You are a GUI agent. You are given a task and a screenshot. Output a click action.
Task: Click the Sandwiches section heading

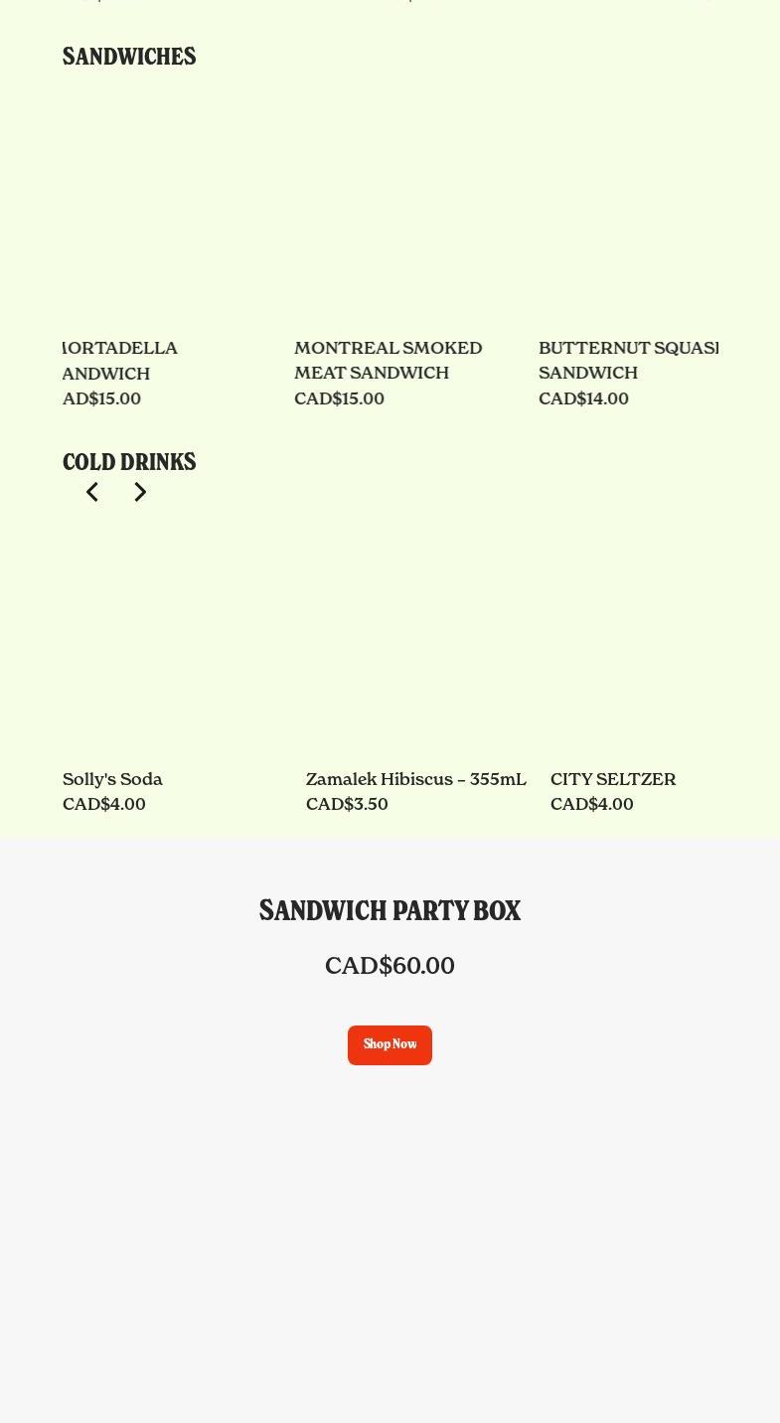tap(129, 57)
